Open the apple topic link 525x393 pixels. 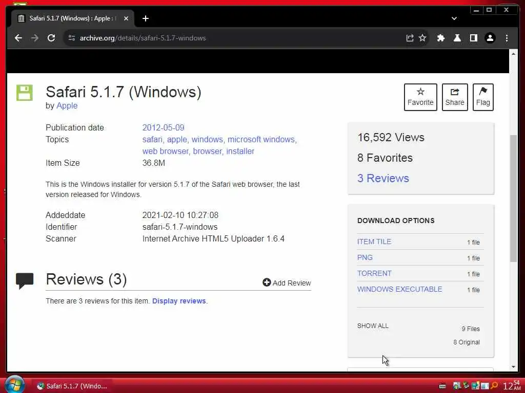click(177, 139)
